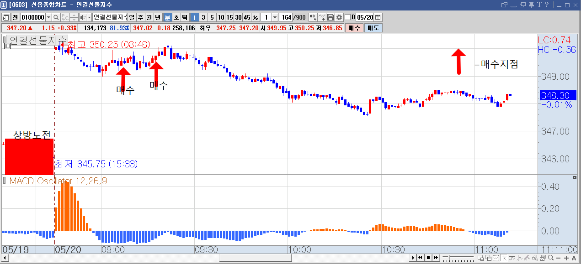Click the 05/20 date input field

coord(365,17)
